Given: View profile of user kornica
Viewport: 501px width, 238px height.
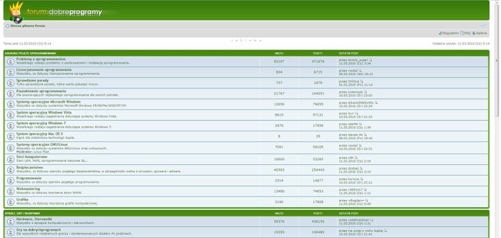Looking at the screenshot, I should click(353, 179).
